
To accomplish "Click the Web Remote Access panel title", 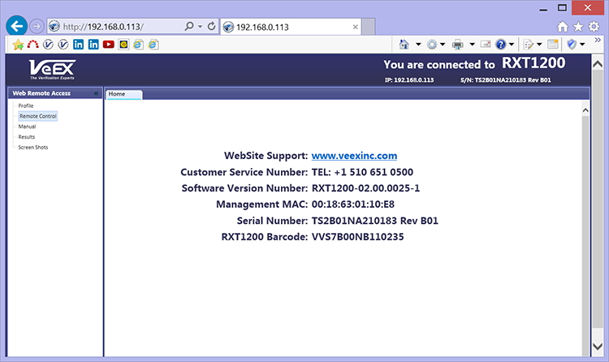I will [x=41, y=93].
